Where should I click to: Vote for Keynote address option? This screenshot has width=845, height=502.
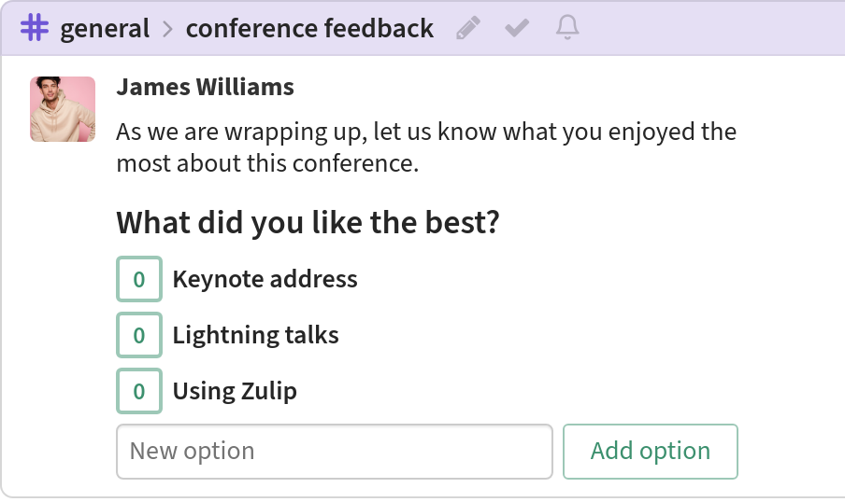(139, 279)
